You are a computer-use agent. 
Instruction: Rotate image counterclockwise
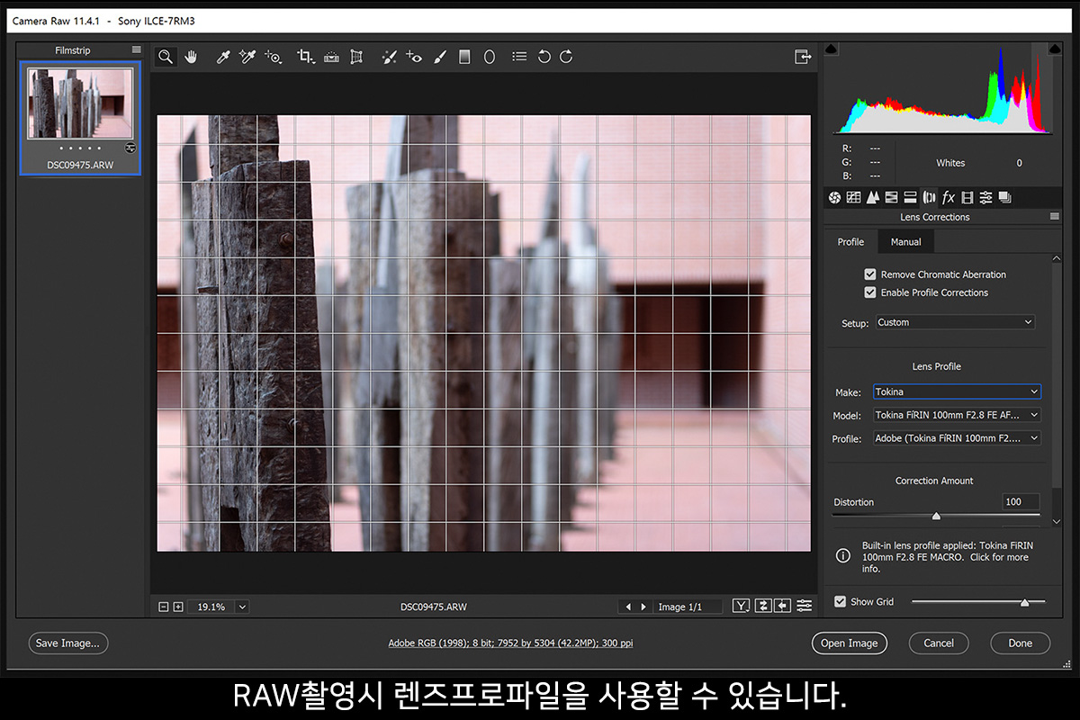coord(544,57)
